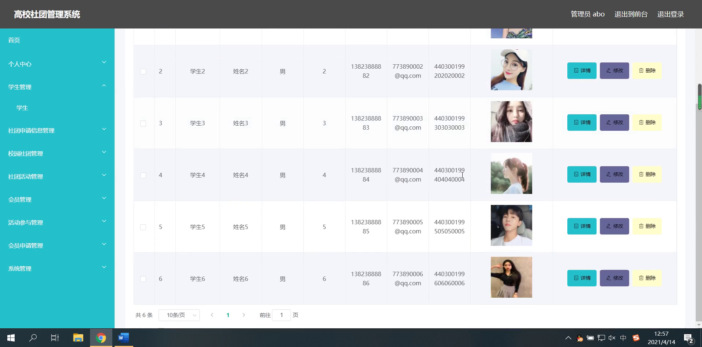Click 退出到前台 in the header

631,14
